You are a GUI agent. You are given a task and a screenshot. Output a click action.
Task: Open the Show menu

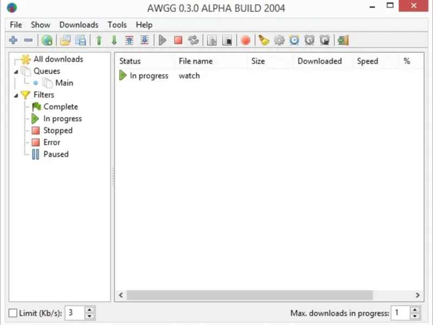(x=40, y=25)
